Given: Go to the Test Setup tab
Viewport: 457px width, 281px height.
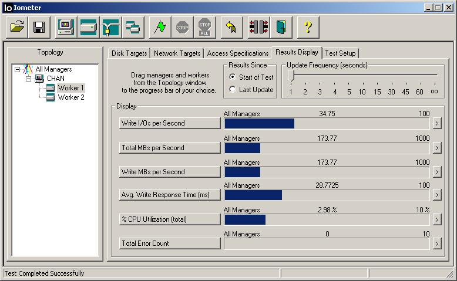Looking at the screenshot, I should pyautogui.click(x=340, y=53).
